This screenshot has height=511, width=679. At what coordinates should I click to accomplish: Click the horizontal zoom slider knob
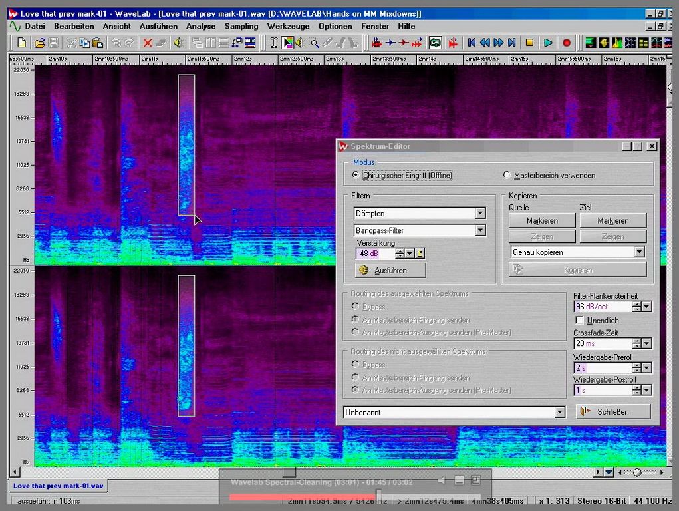637,472
